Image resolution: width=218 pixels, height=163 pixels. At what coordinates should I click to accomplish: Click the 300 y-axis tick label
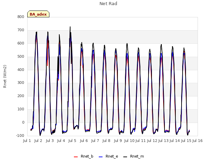click(21, 83)
